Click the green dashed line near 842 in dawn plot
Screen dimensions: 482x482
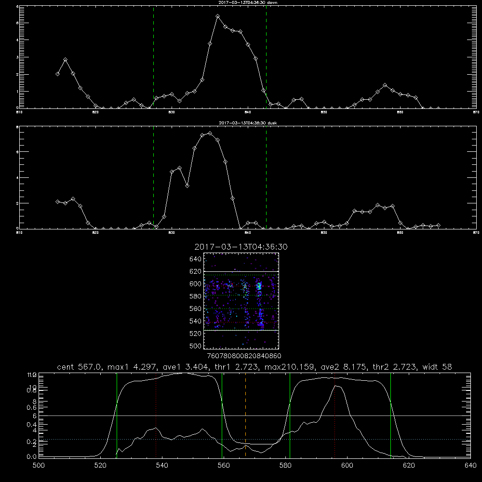point(266,57)
